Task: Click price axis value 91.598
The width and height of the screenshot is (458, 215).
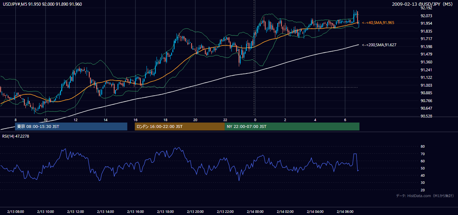Action: (426, 47)
